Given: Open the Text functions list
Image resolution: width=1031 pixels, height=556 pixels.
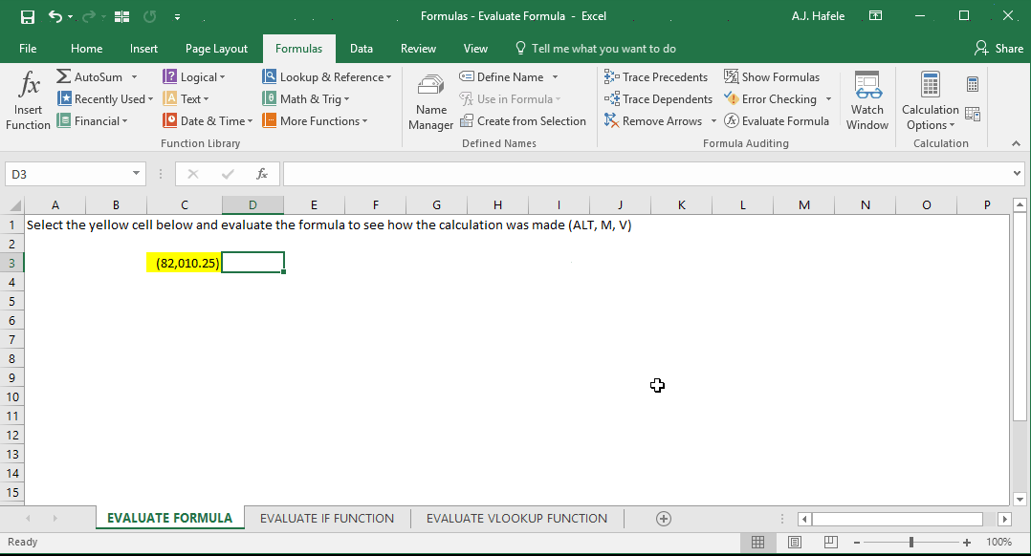Looking at the screenshot, I should (186, 99).
